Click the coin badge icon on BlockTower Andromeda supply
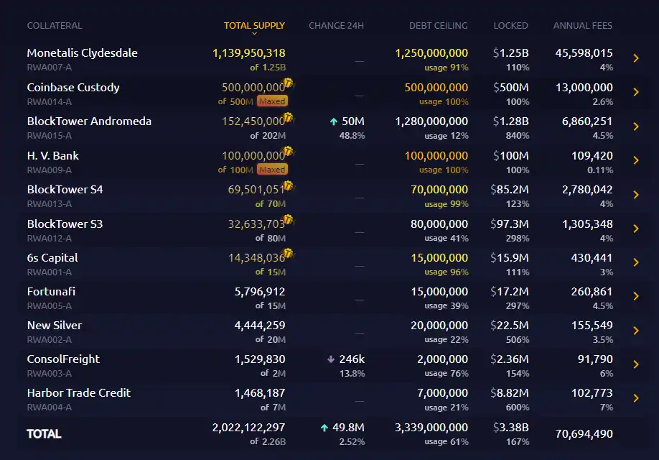 [x=289, y=117]
